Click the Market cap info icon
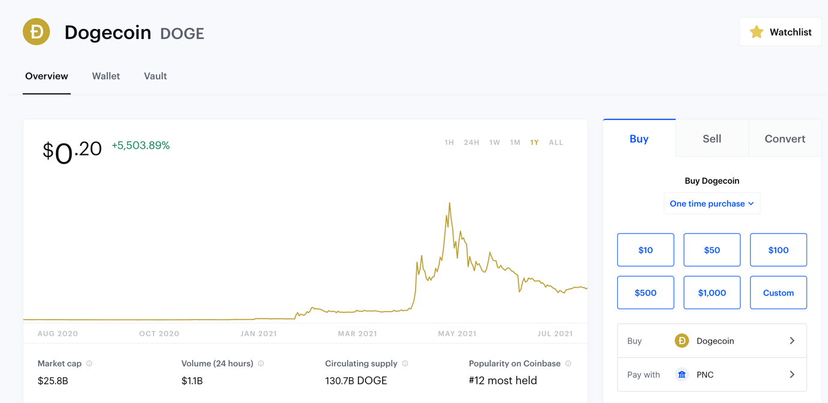 coord(89,363)
